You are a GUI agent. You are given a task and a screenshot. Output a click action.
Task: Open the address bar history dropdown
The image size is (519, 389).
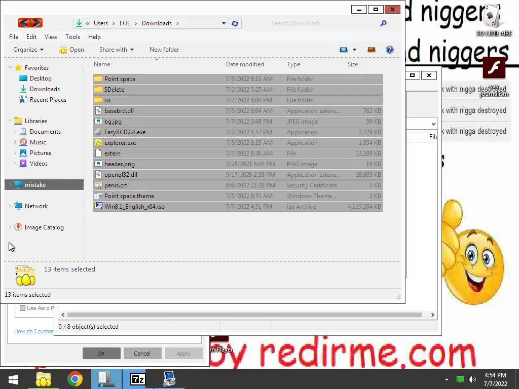[224, 23]
